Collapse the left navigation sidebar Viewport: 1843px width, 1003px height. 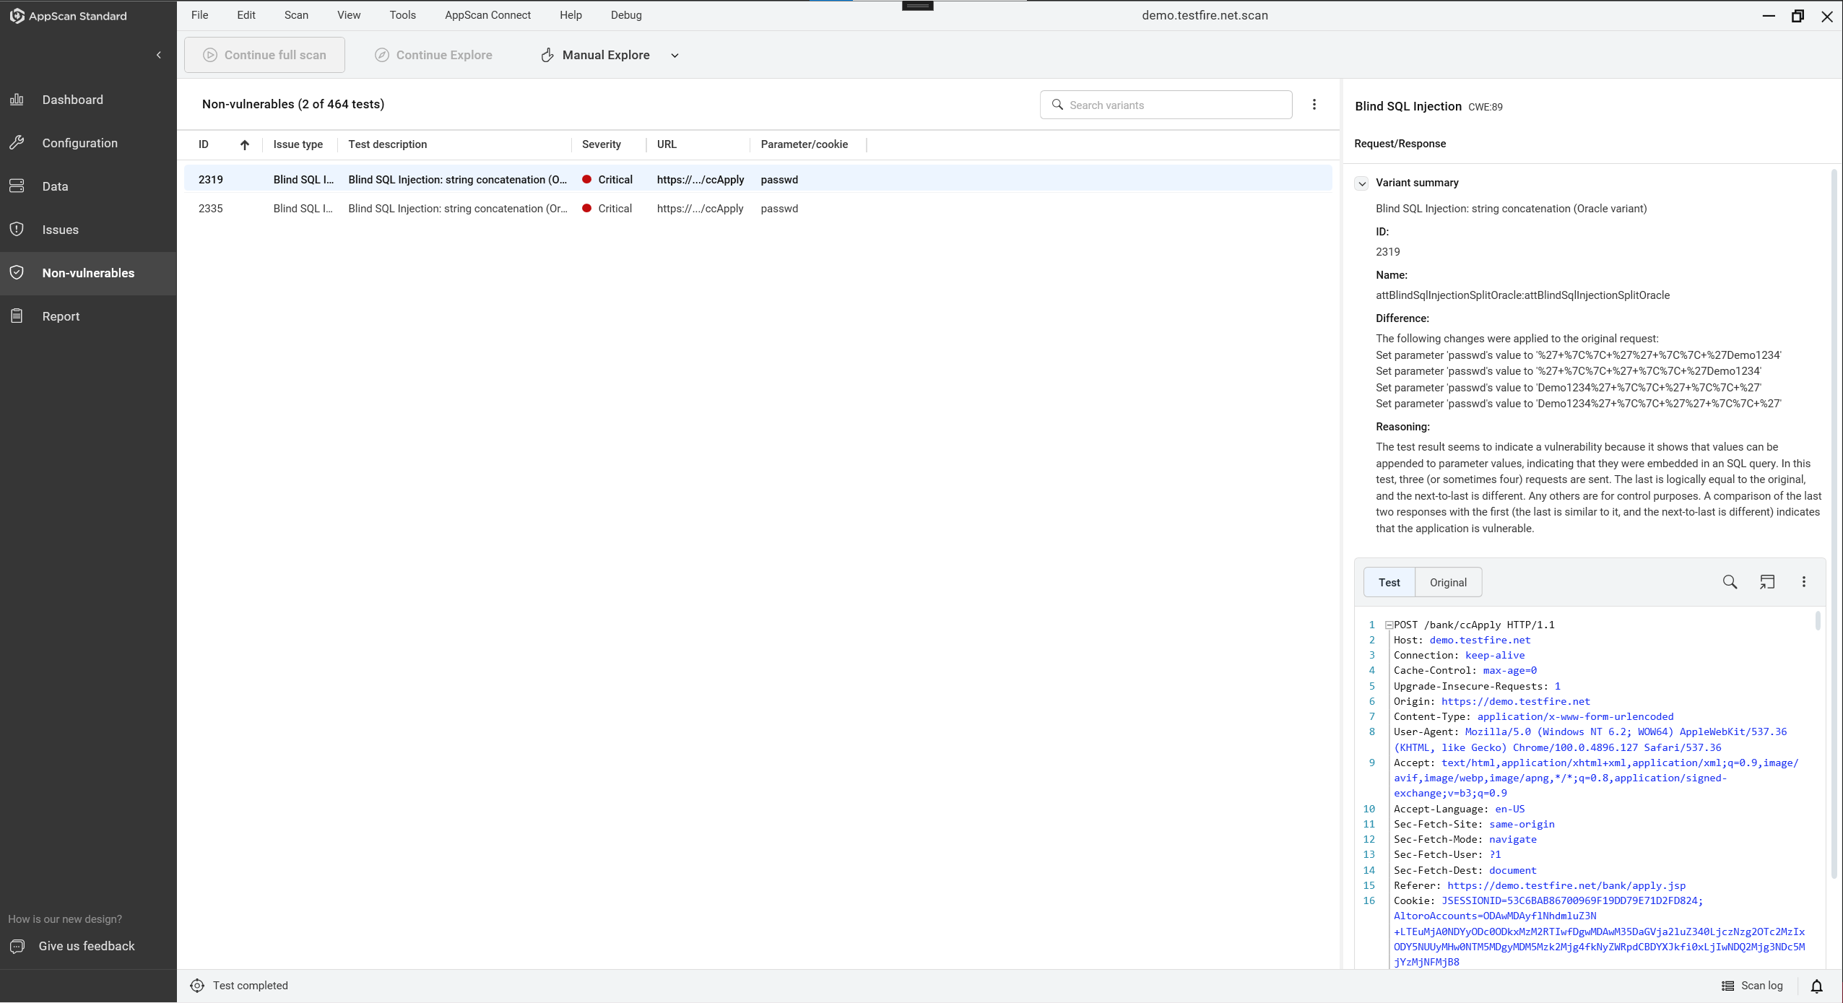tap(158, 54)
